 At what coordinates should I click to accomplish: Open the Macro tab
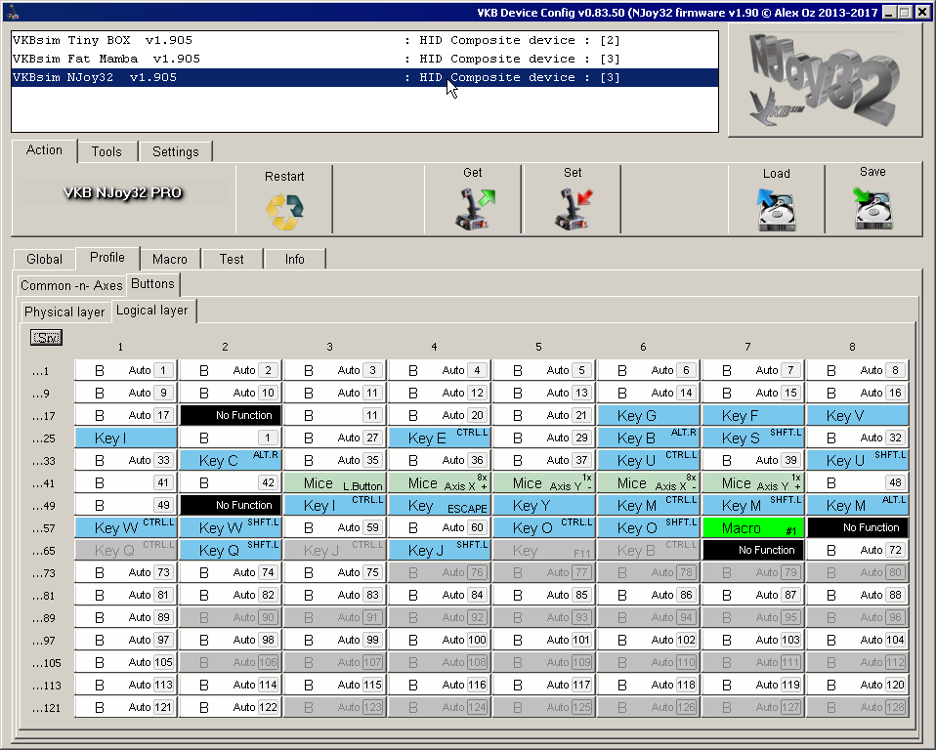pos(170,259)
